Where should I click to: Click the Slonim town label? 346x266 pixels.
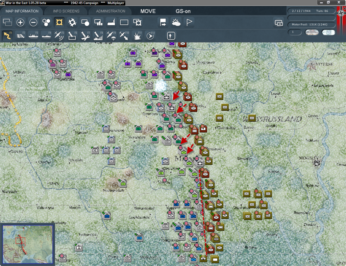pyautogui.click(x=74, y=208)
